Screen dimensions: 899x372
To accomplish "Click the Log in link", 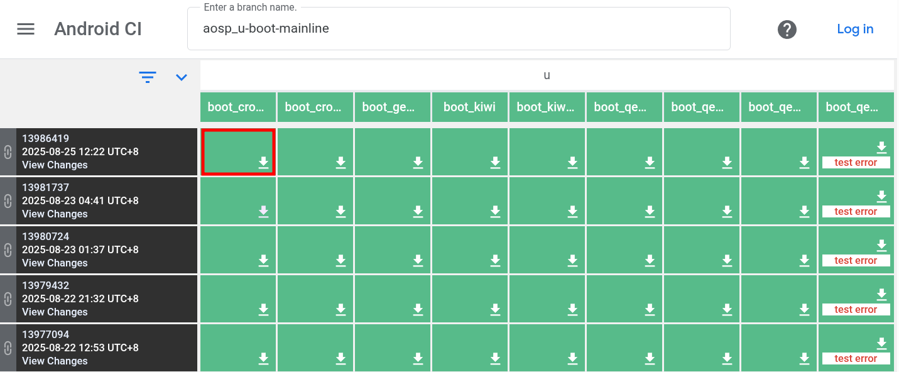I will point(854,29).
